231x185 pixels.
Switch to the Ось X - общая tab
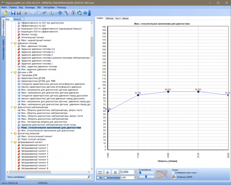[x=122, y=18]
